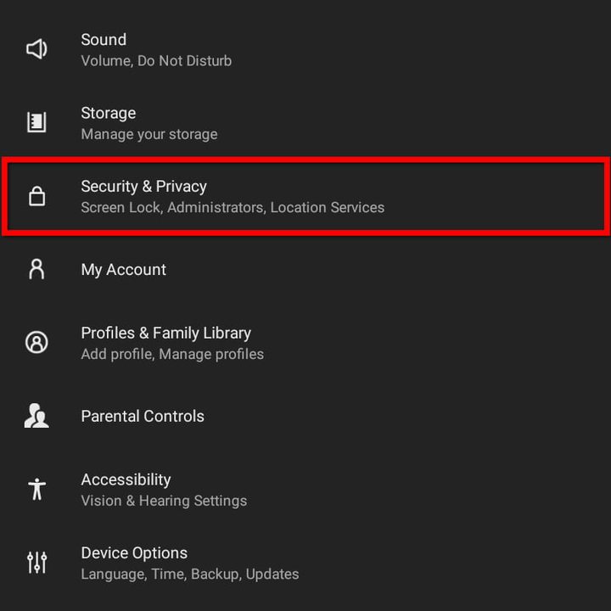Open Profiles & Family Library
Viewport: 611px width, 611px height.
[165, 333]
